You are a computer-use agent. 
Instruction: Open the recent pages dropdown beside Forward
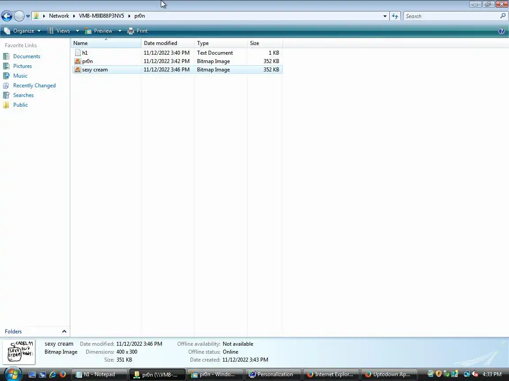pyautogui.click(x=28, y=16)
